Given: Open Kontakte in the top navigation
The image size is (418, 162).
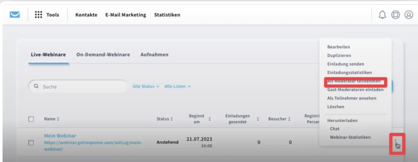Looking at the screenshot, I should click(86, 15).
